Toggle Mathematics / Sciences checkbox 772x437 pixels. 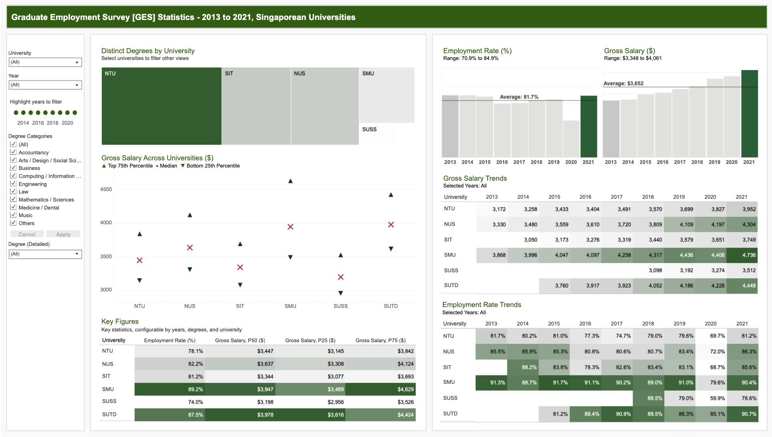pyautogui.click(x=13, y=200)
